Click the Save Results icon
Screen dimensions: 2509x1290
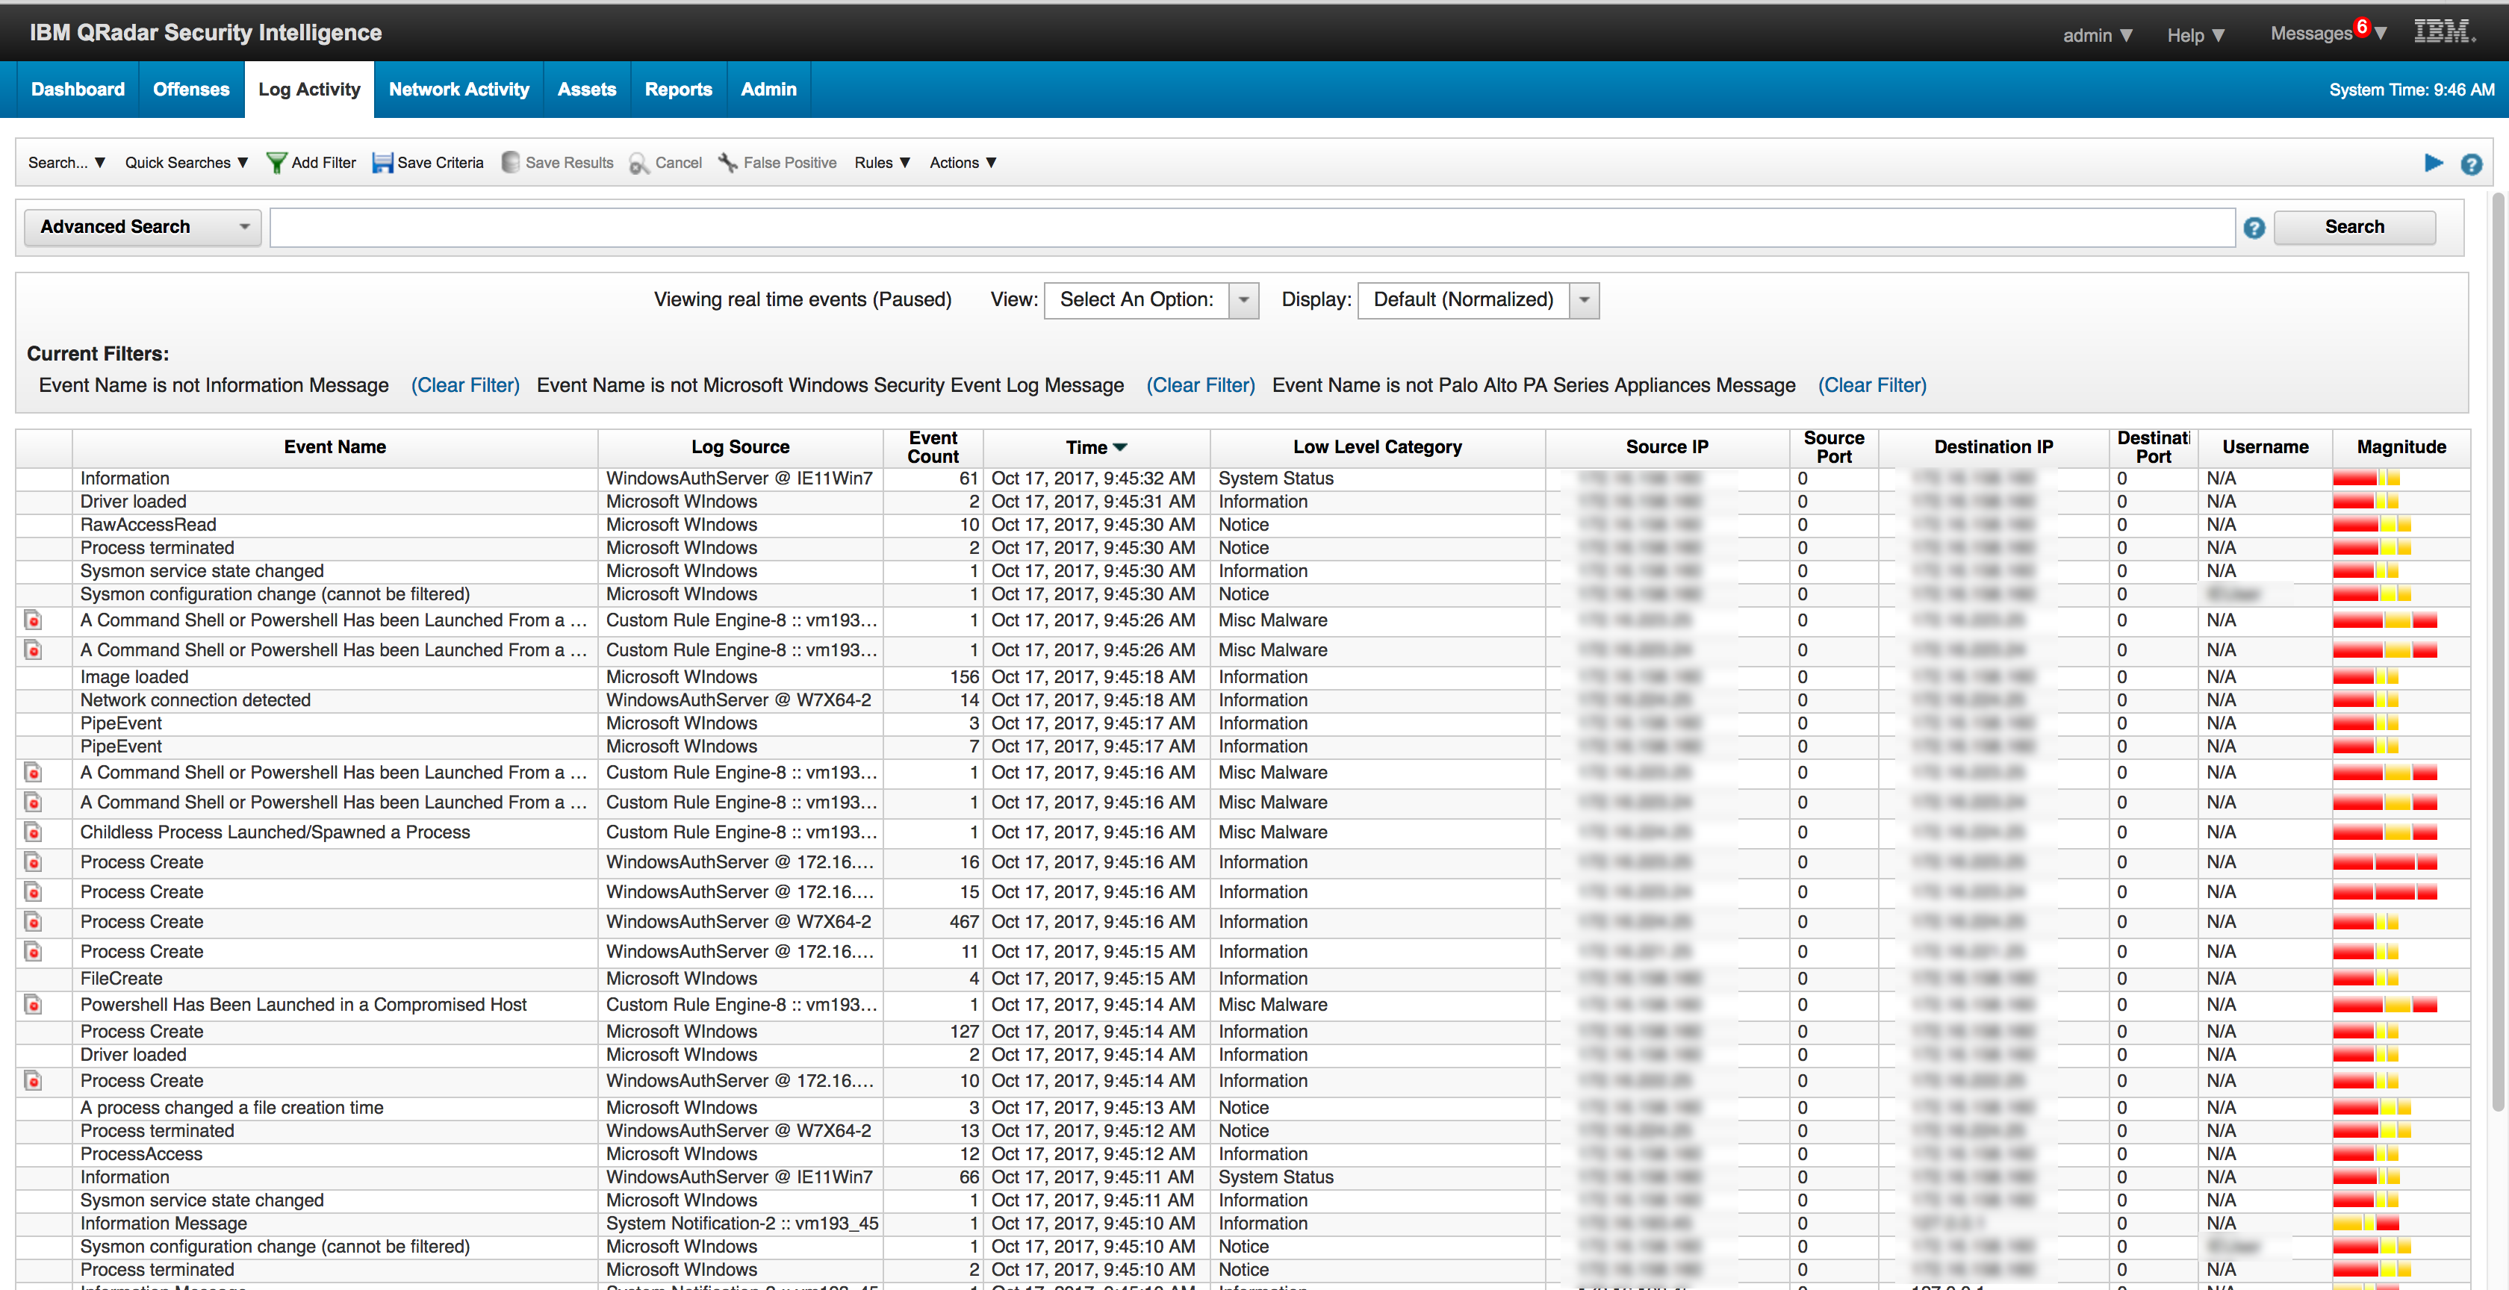(510, 163)
